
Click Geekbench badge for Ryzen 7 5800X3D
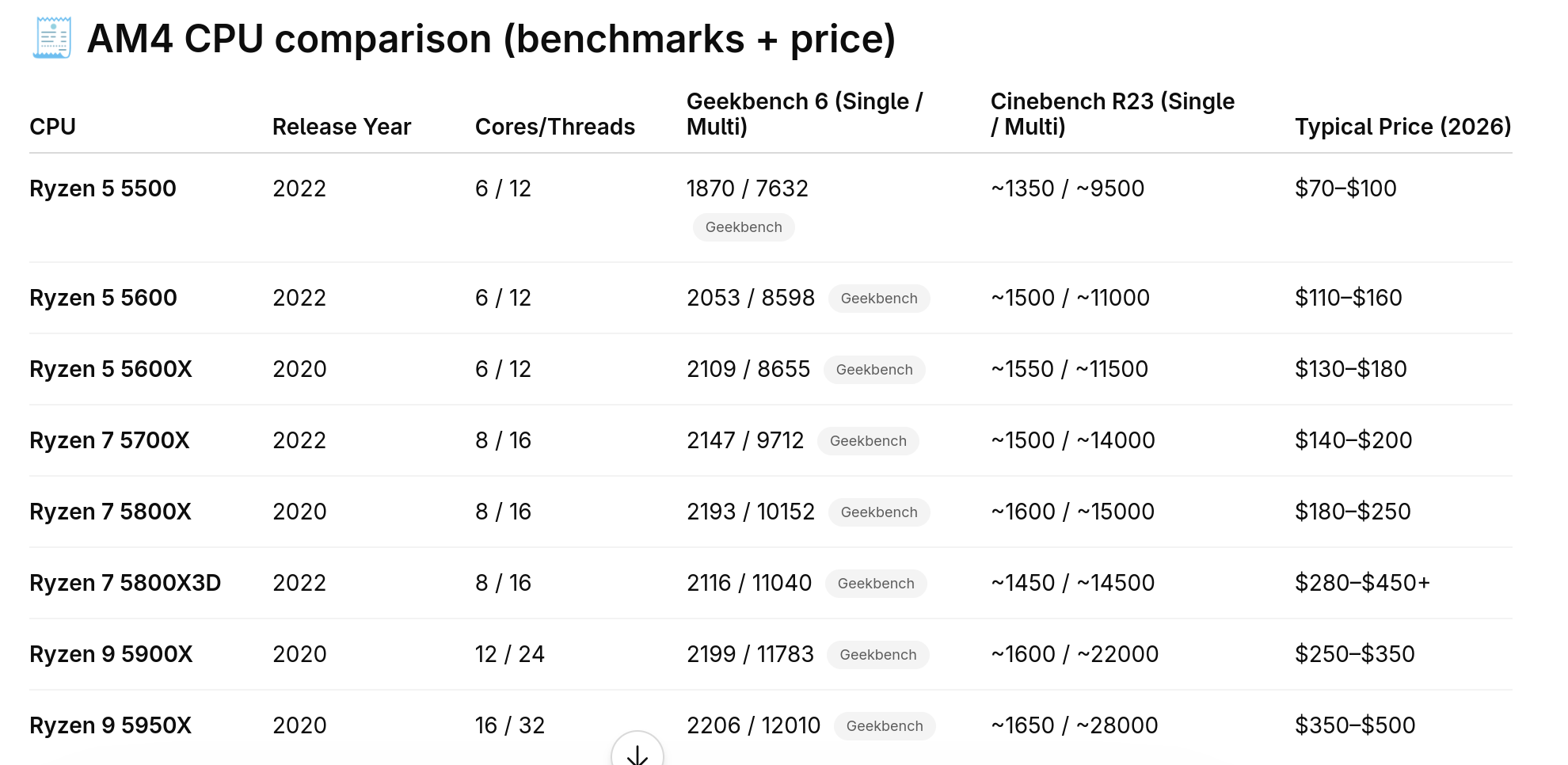click(876, 584)
